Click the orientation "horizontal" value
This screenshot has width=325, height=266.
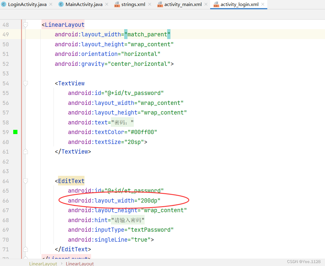[141, 54]
